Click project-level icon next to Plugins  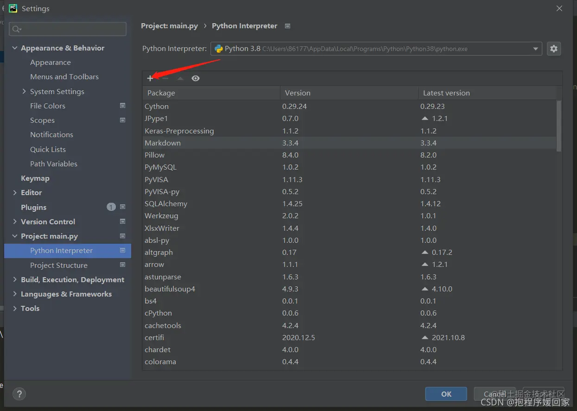(122, 207)
